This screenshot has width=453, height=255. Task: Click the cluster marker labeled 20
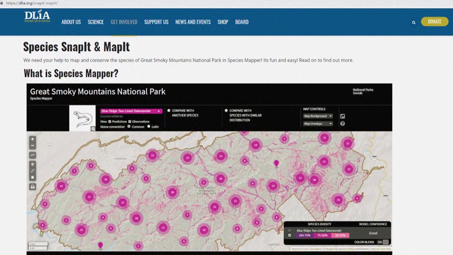(x=172, y=192)
